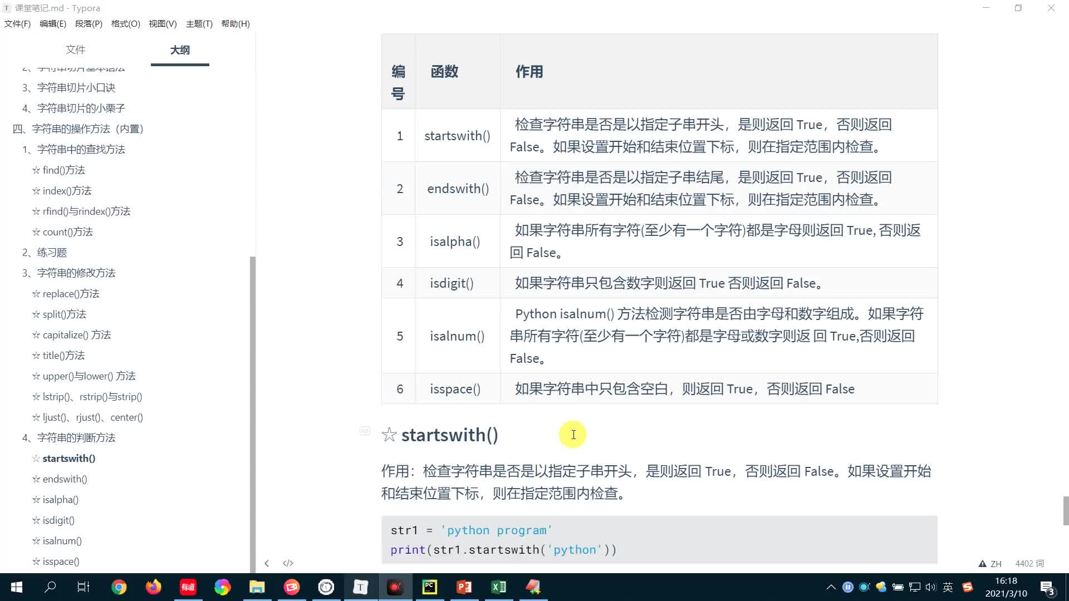The image size is (1069, 601).
Task: Go to 2、练习题 in the outline
Action: pyautogui.click(x=45, y=253)
